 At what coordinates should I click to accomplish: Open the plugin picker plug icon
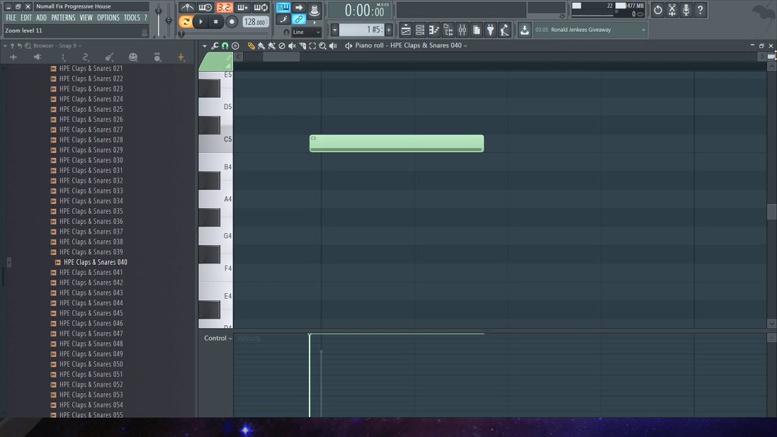(491, 30)
